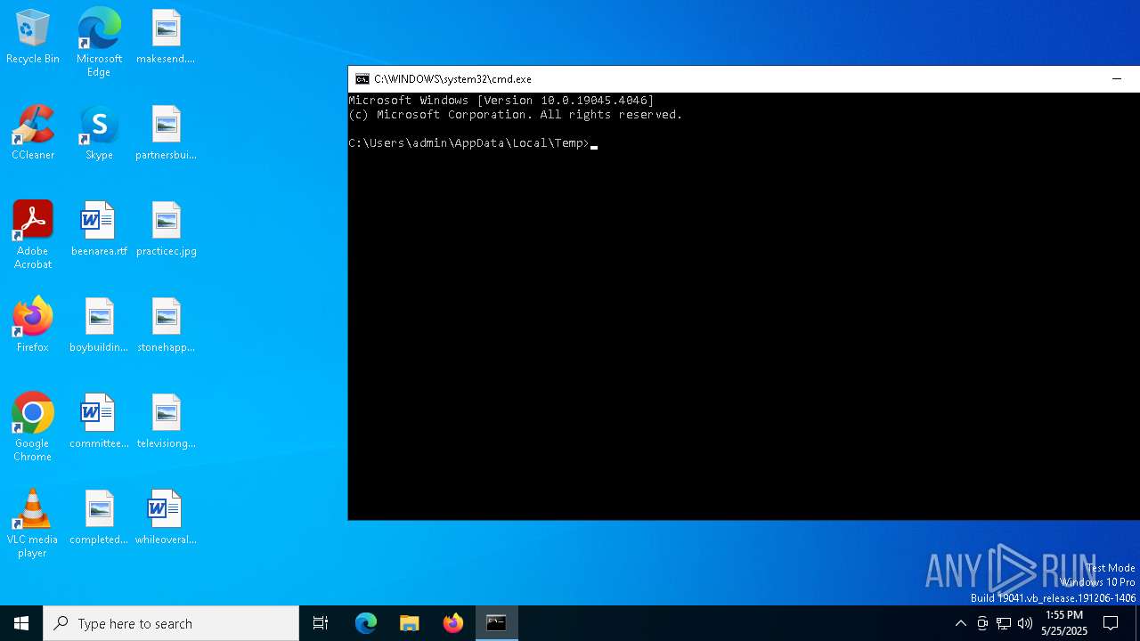Click the Show desktop strip

coord(1137,623)
